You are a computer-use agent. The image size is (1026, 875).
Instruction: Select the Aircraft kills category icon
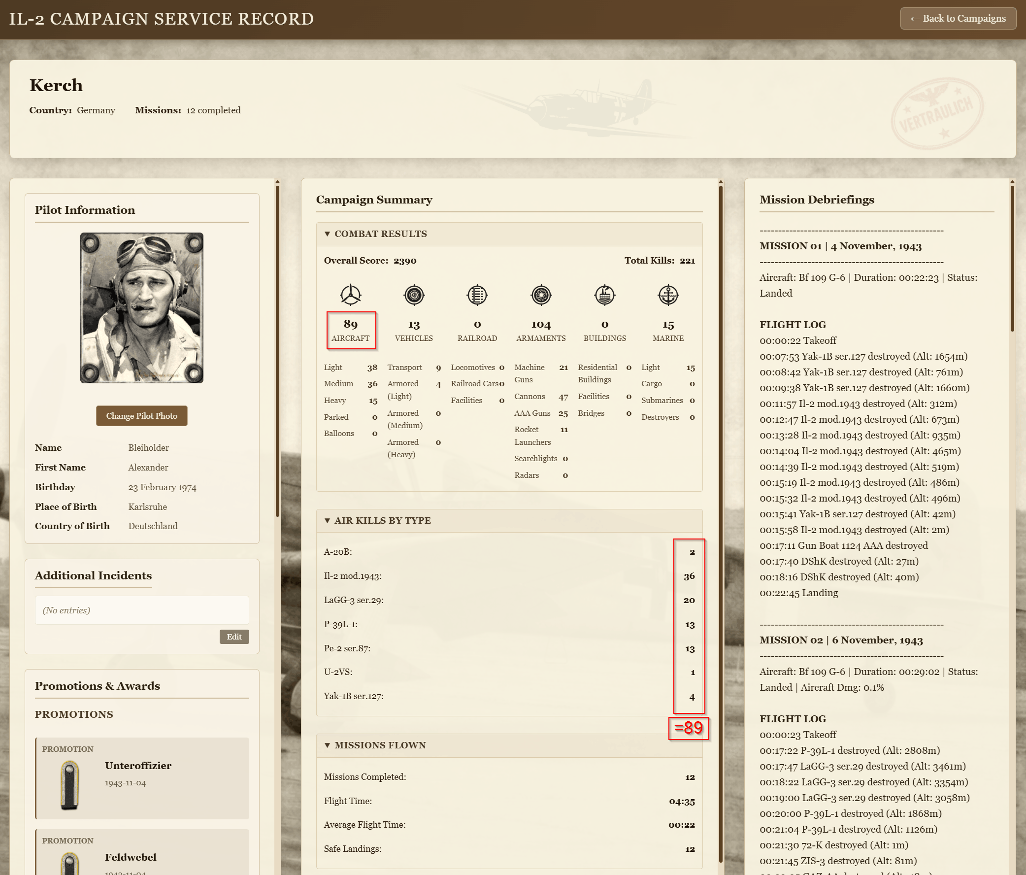pyautogui.click(x=351, y=295)
